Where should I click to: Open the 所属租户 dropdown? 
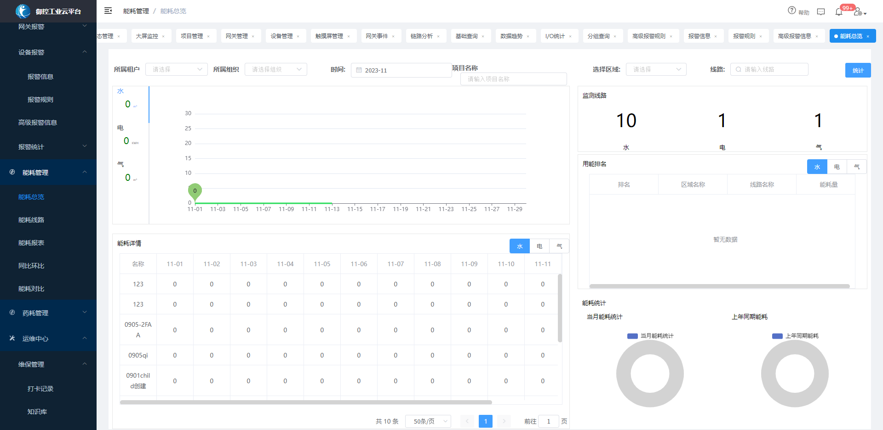coord(177,69)
